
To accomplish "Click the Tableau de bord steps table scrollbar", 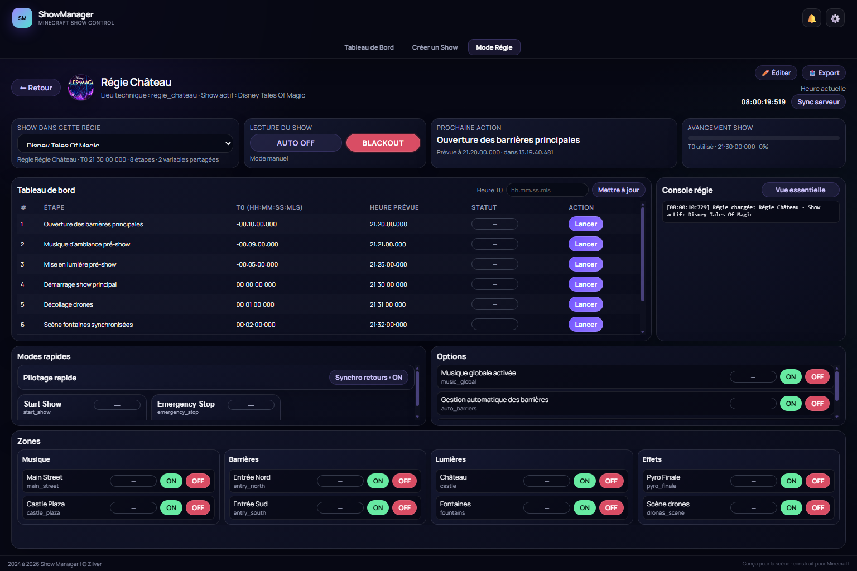I will point(643,254).
